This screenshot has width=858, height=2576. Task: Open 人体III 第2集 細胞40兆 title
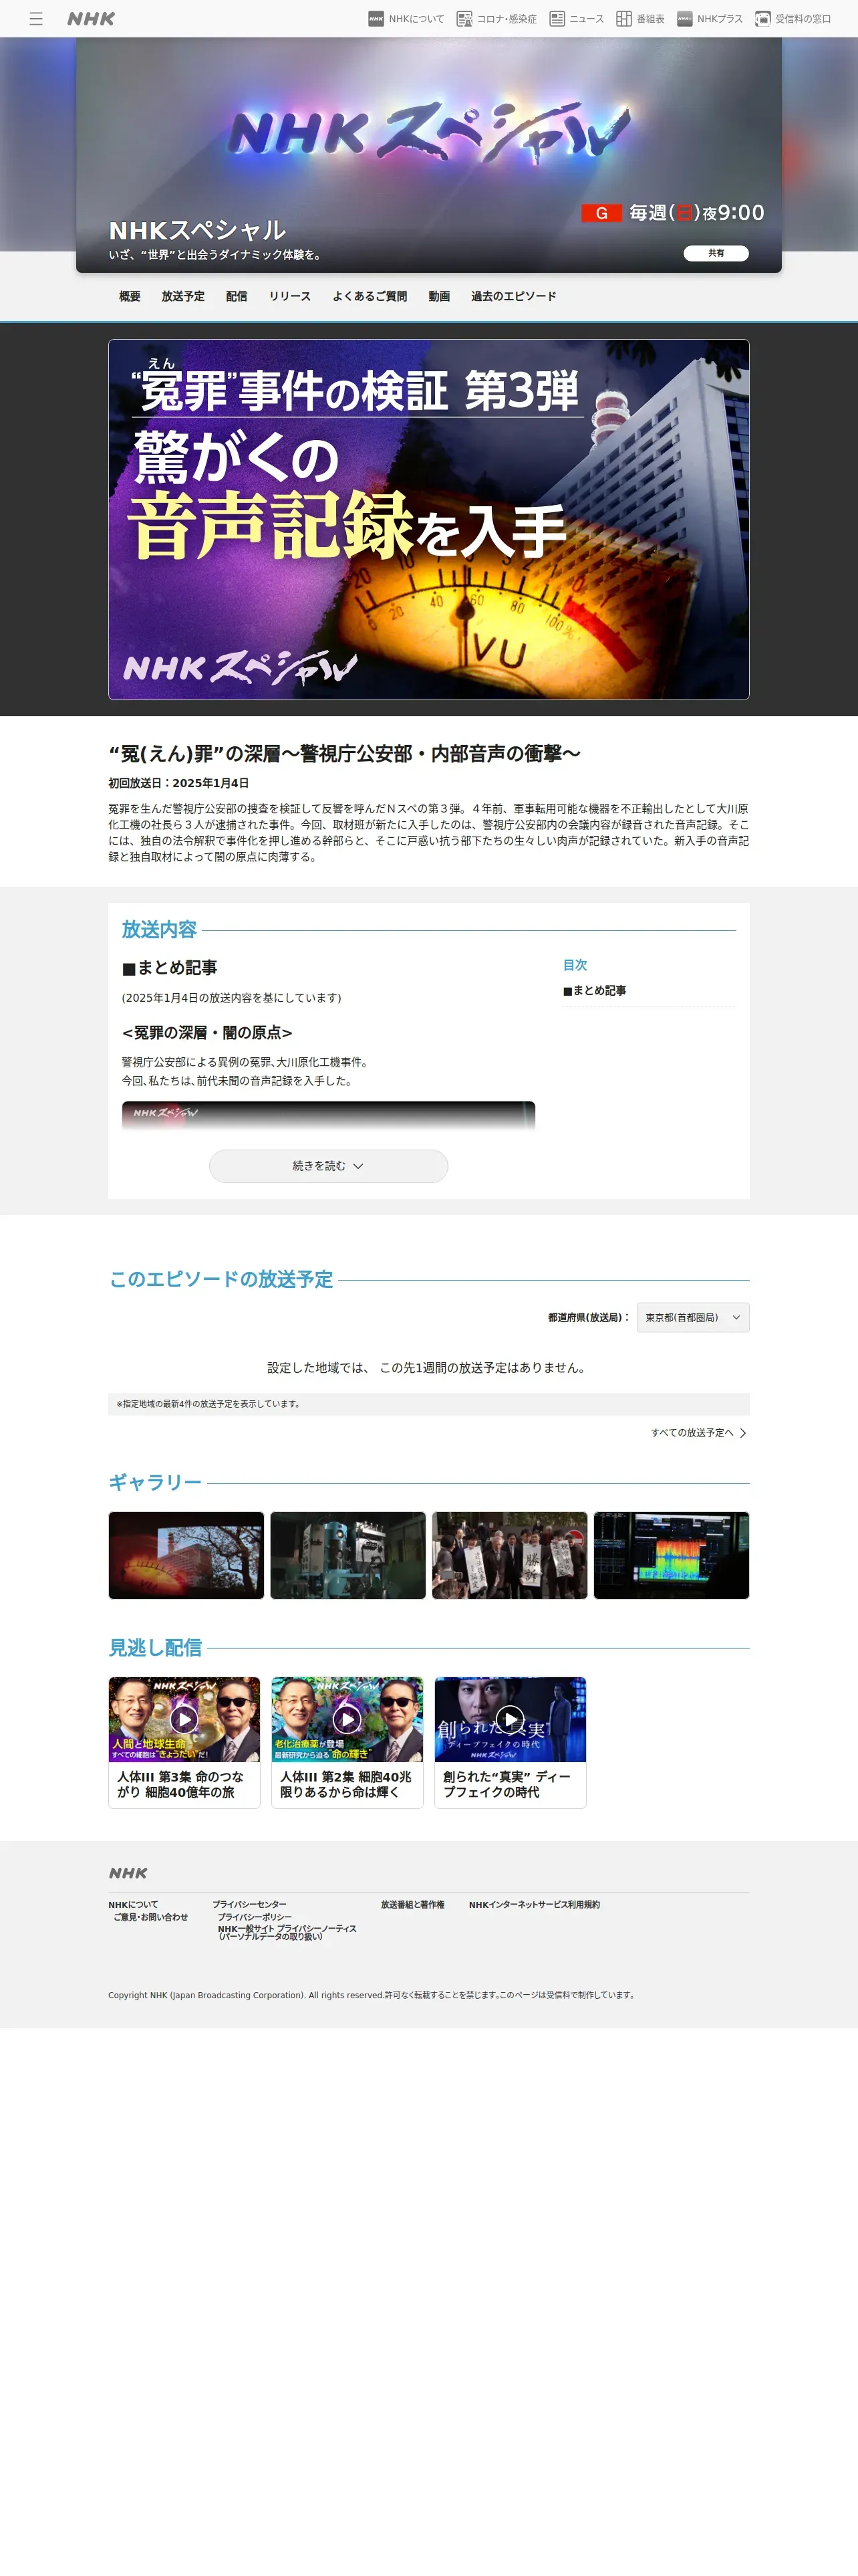345,1784
